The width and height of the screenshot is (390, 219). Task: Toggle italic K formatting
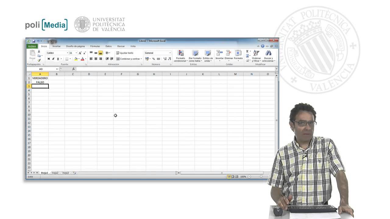tap(53, 59)
